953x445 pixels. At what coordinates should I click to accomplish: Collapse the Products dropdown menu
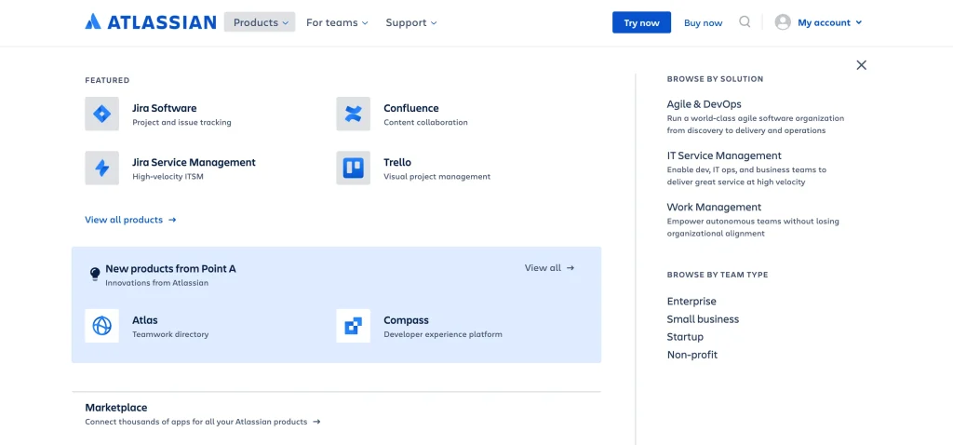pos(260,22)
